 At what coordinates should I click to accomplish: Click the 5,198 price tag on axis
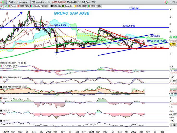pos(173,37)
